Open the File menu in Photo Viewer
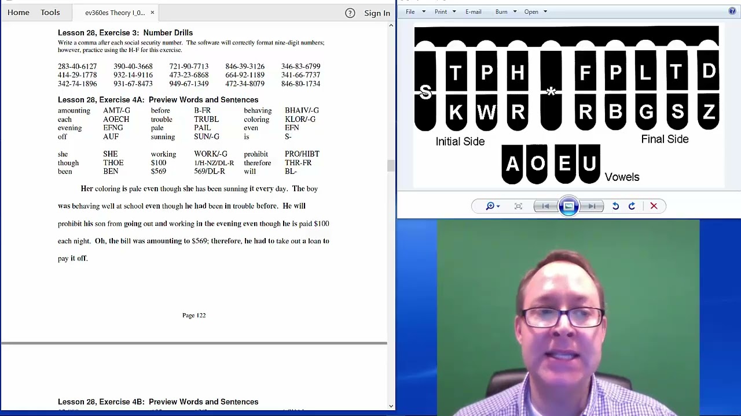 pos(410,12)
